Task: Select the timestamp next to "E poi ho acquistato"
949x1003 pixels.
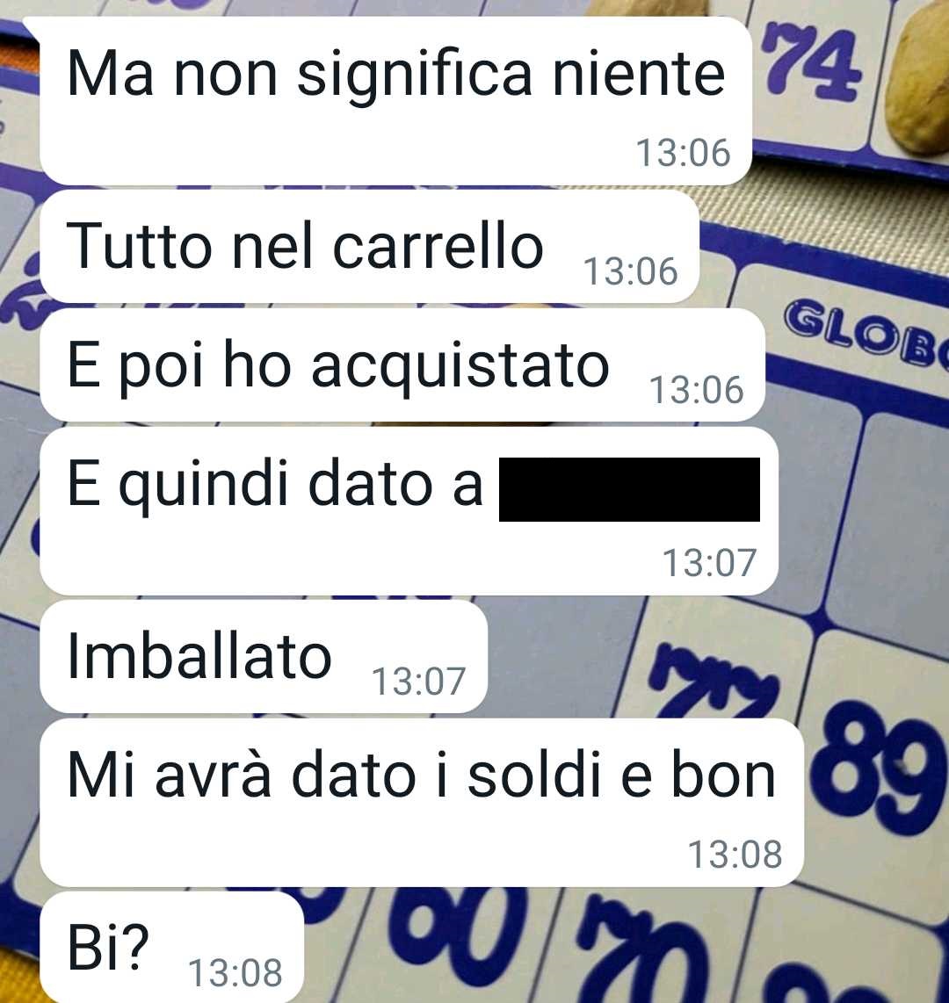Action: tap(696, 390)
